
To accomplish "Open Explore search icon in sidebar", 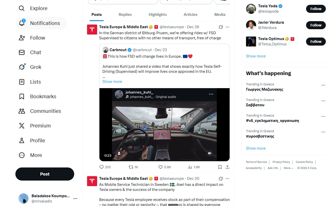I will point(22,8).
